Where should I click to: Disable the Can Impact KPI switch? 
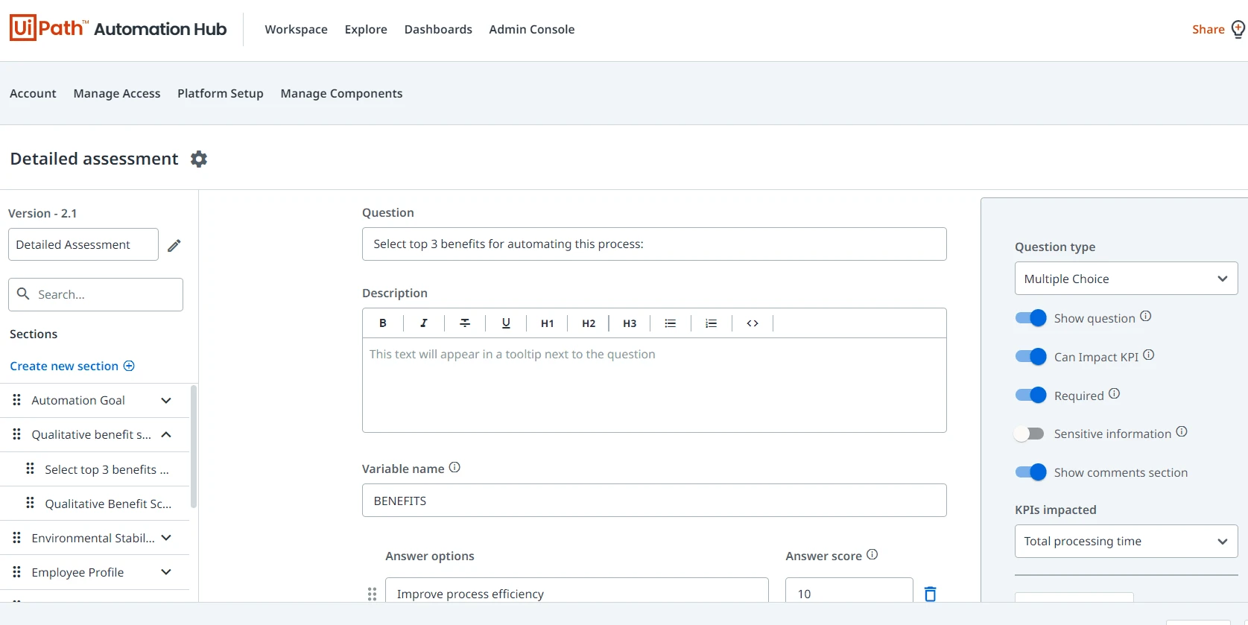[x=1031, y=357]
